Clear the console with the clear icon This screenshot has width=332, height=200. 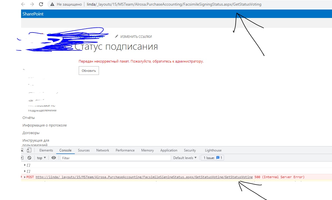coord(30,158)
